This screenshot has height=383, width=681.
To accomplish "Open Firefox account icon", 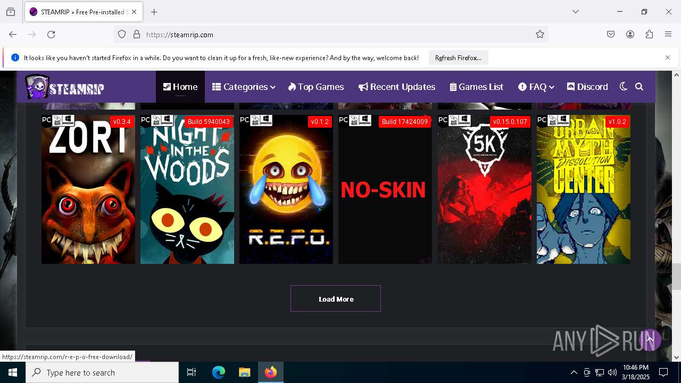I will [630, 35].
